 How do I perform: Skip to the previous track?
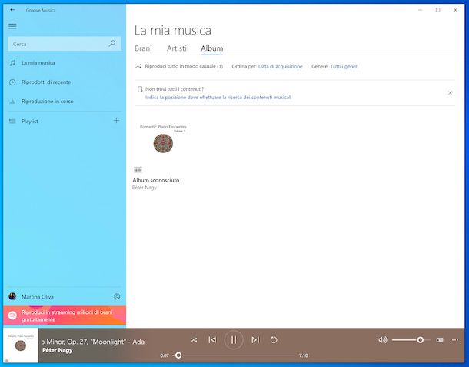[212, 340]
